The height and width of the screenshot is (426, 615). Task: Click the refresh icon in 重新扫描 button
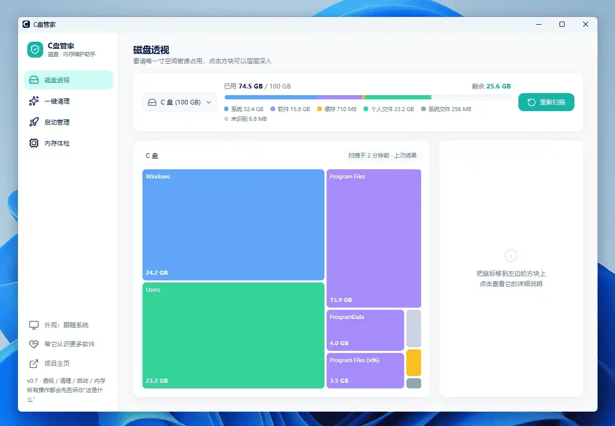(532, 102)
